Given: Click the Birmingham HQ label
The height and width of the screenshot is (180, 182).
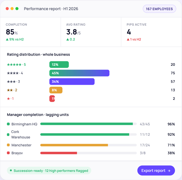Looking at the screenshot, I should coord(24,124).
